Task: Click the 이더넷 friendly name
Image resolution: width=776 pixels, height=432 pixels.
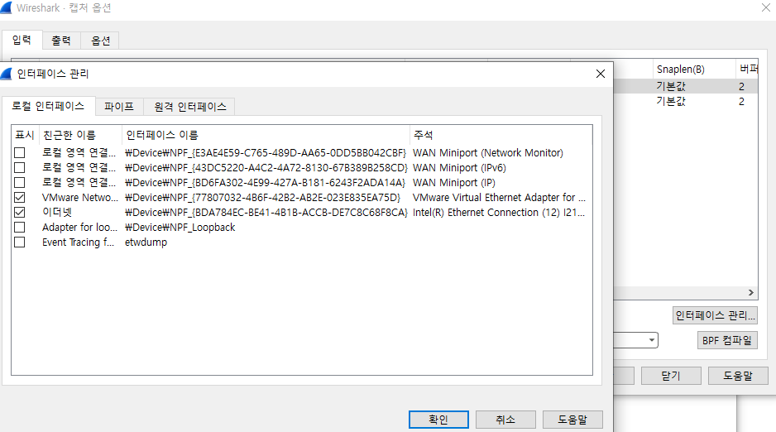Action: [x=57, y=213]
